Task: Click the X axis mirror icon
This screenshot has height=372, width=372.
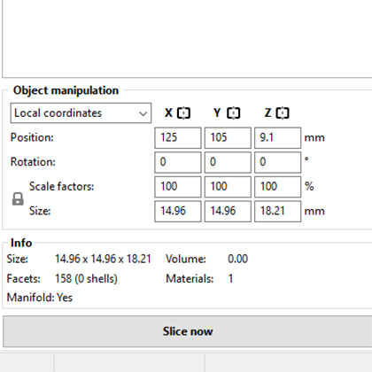Action: click(183, 113)
